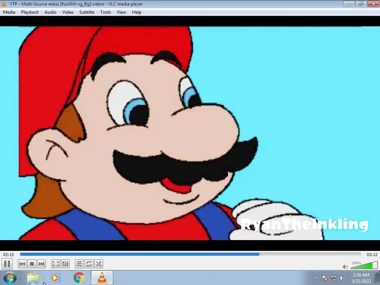
Task: Open the Tools menu
Action: pos(106,12)
